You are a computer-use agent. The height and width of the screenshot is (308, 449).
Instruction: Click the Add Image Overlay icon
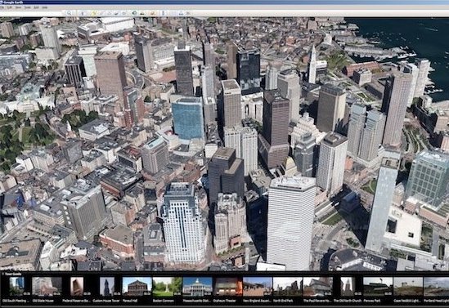(x=117, y=13)
